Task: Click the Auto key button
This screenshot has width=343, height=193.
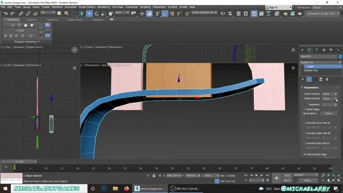Action: click(287, 175)
